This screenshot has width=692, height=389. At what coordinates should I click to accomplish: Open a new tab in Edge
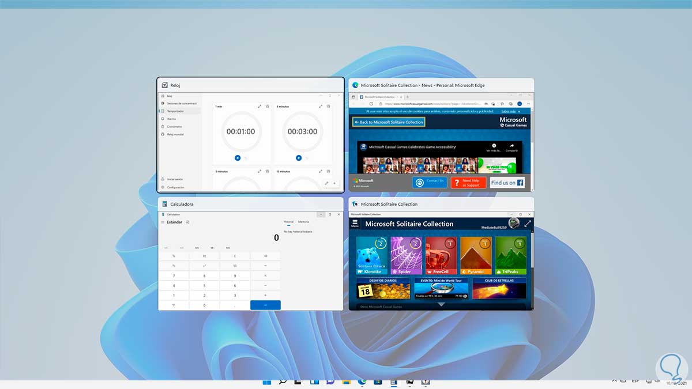pos(408,97)
